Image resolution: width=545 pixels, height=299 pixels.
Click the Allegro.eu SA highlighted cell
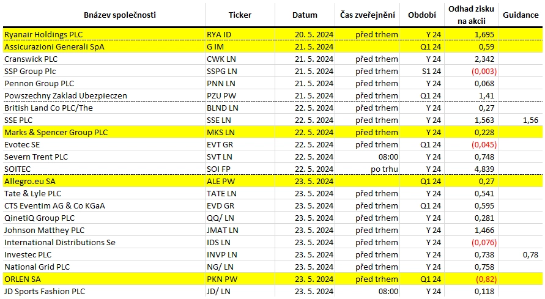point(104,181)
